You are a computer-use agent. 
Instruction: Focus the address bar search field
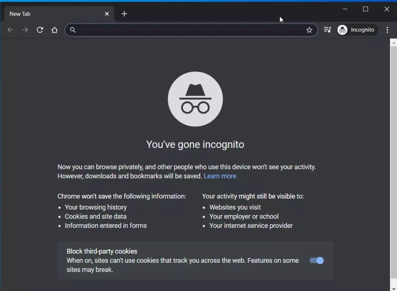tap(191, 30)
